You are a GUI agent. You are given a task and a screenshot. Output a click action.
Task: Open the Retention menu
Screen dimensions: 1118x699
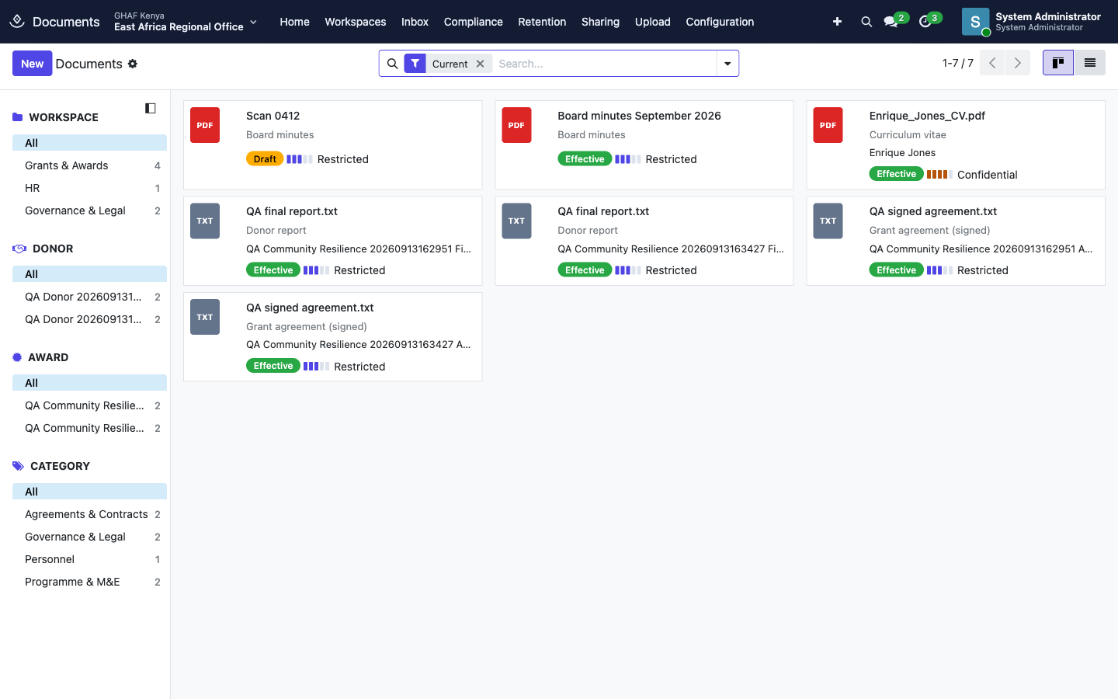pos(542,22)
